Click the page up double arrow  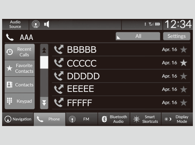point(44,50)
